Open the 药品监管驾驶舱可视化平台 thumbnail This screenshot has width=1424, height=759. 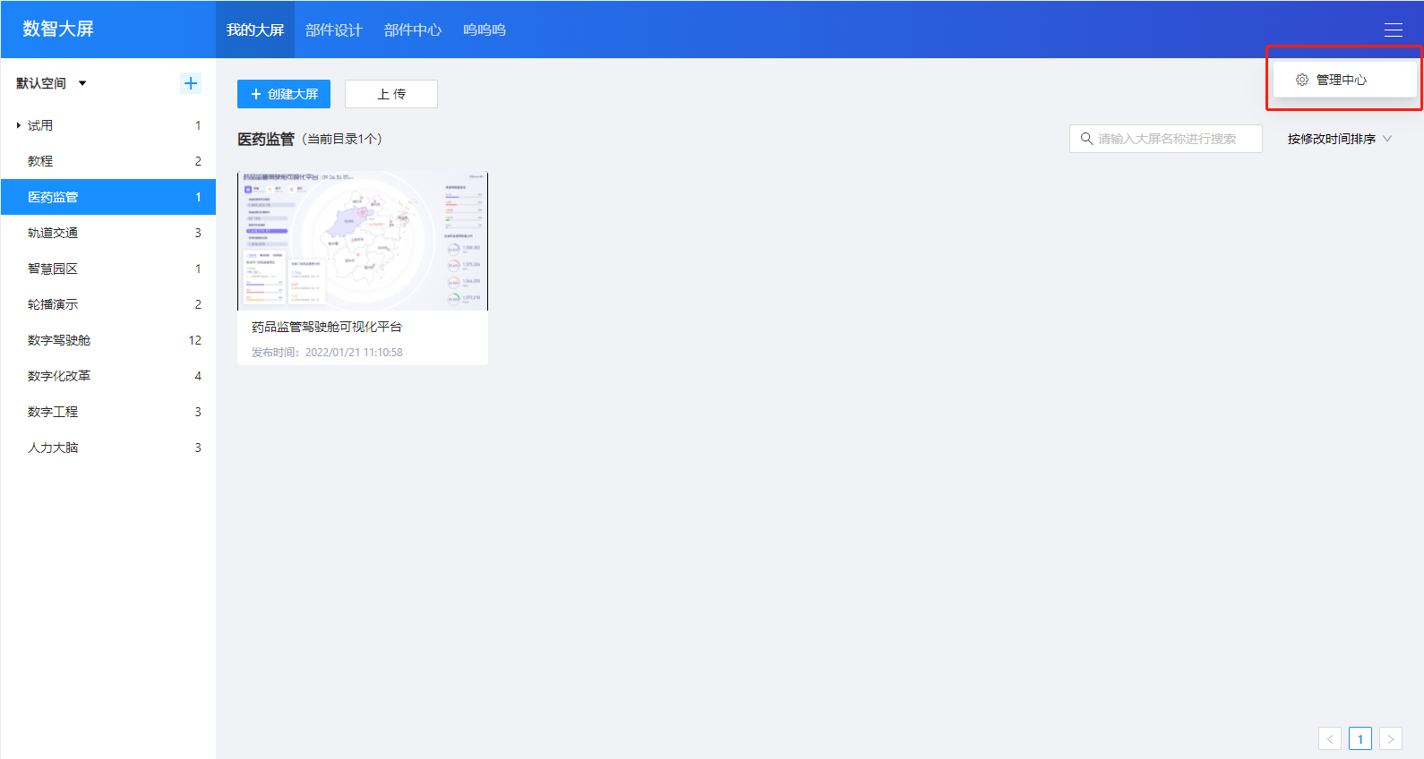click(363, 241)
